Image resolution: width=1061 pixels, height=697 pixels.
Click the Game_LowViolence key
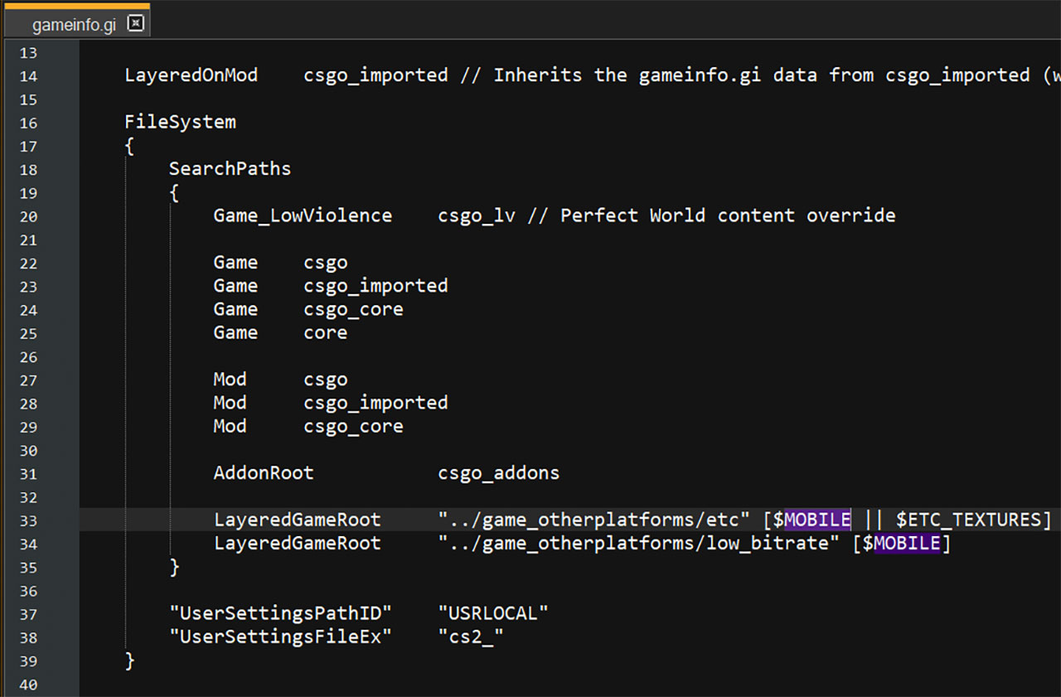(x=303, y=216)
